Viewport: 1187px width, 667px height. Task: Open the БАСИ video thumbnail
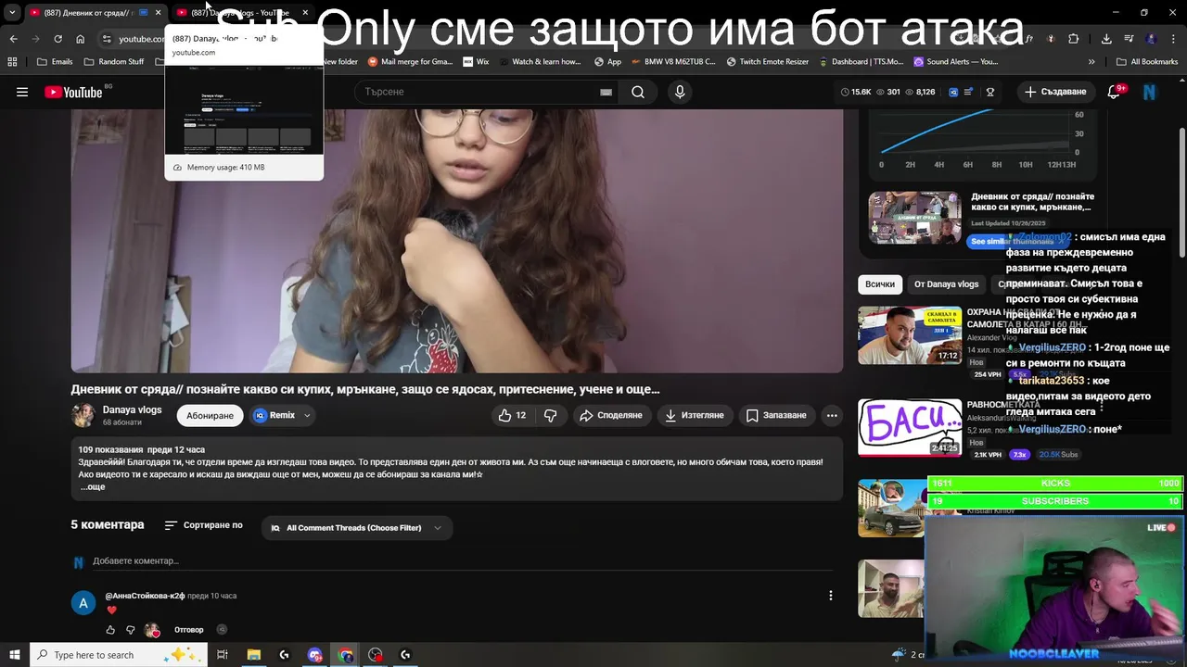(910, 428)
